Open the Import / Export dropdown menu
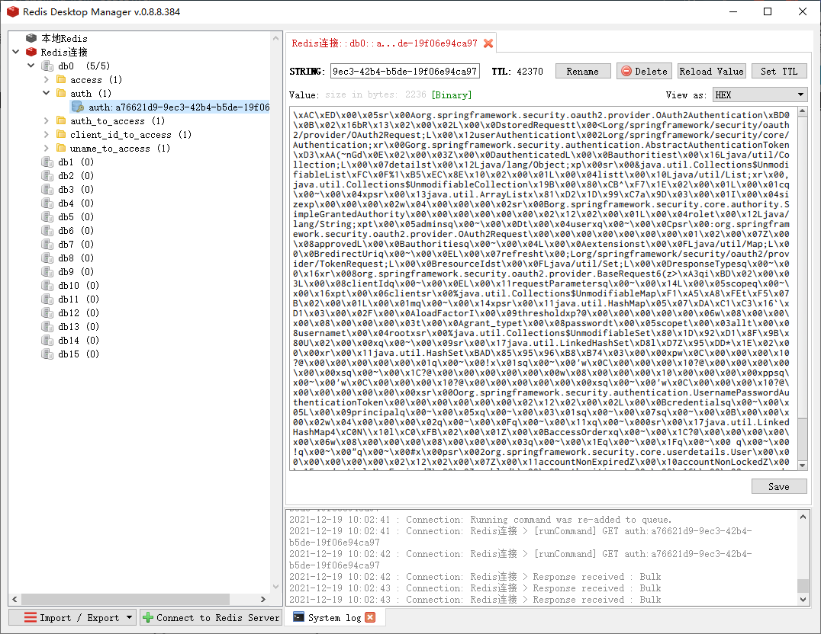The height and width of the screenshot is (634, 821). pos(72,617)
